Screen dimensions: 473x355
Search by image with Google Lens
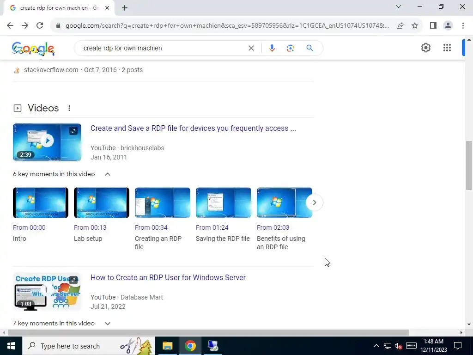[290, 48]
